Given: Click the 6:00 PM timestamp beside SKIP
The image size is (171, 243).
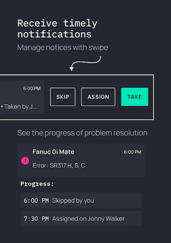Looking at the screenshot, I should click(x=32, y=89).
